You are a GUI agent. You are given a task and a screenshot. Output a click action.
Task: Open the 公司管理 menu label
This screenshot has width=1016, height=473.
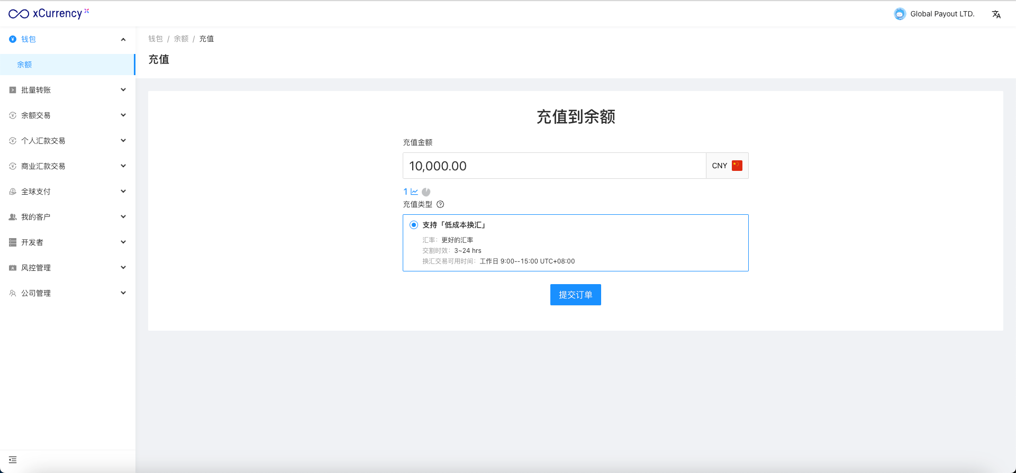36,293
